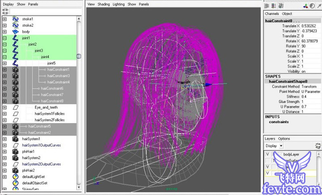Click the RGB three-arrow manipulator icon
This screenshot has height=195, width=322.
point(305,6)
